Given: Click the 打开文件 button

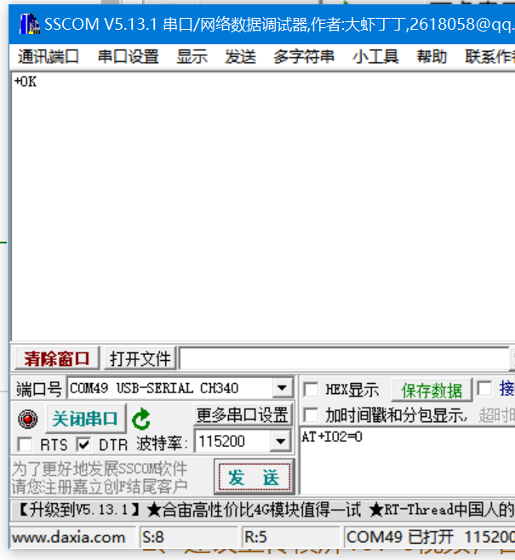Looking at the screenshot, I should tap(140, 357).
